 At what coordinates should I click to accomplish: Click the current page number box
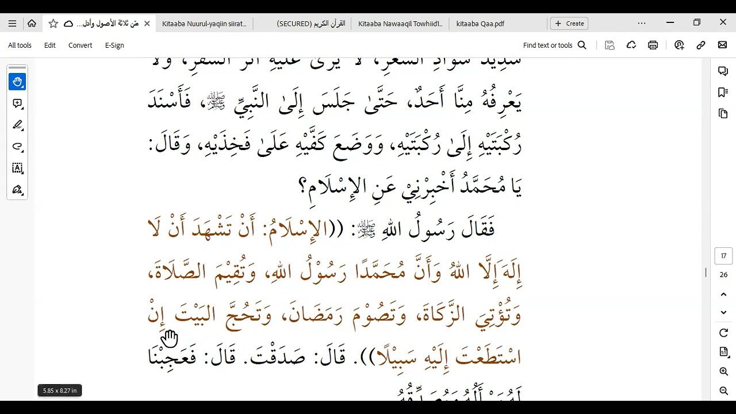click(723, 256)
